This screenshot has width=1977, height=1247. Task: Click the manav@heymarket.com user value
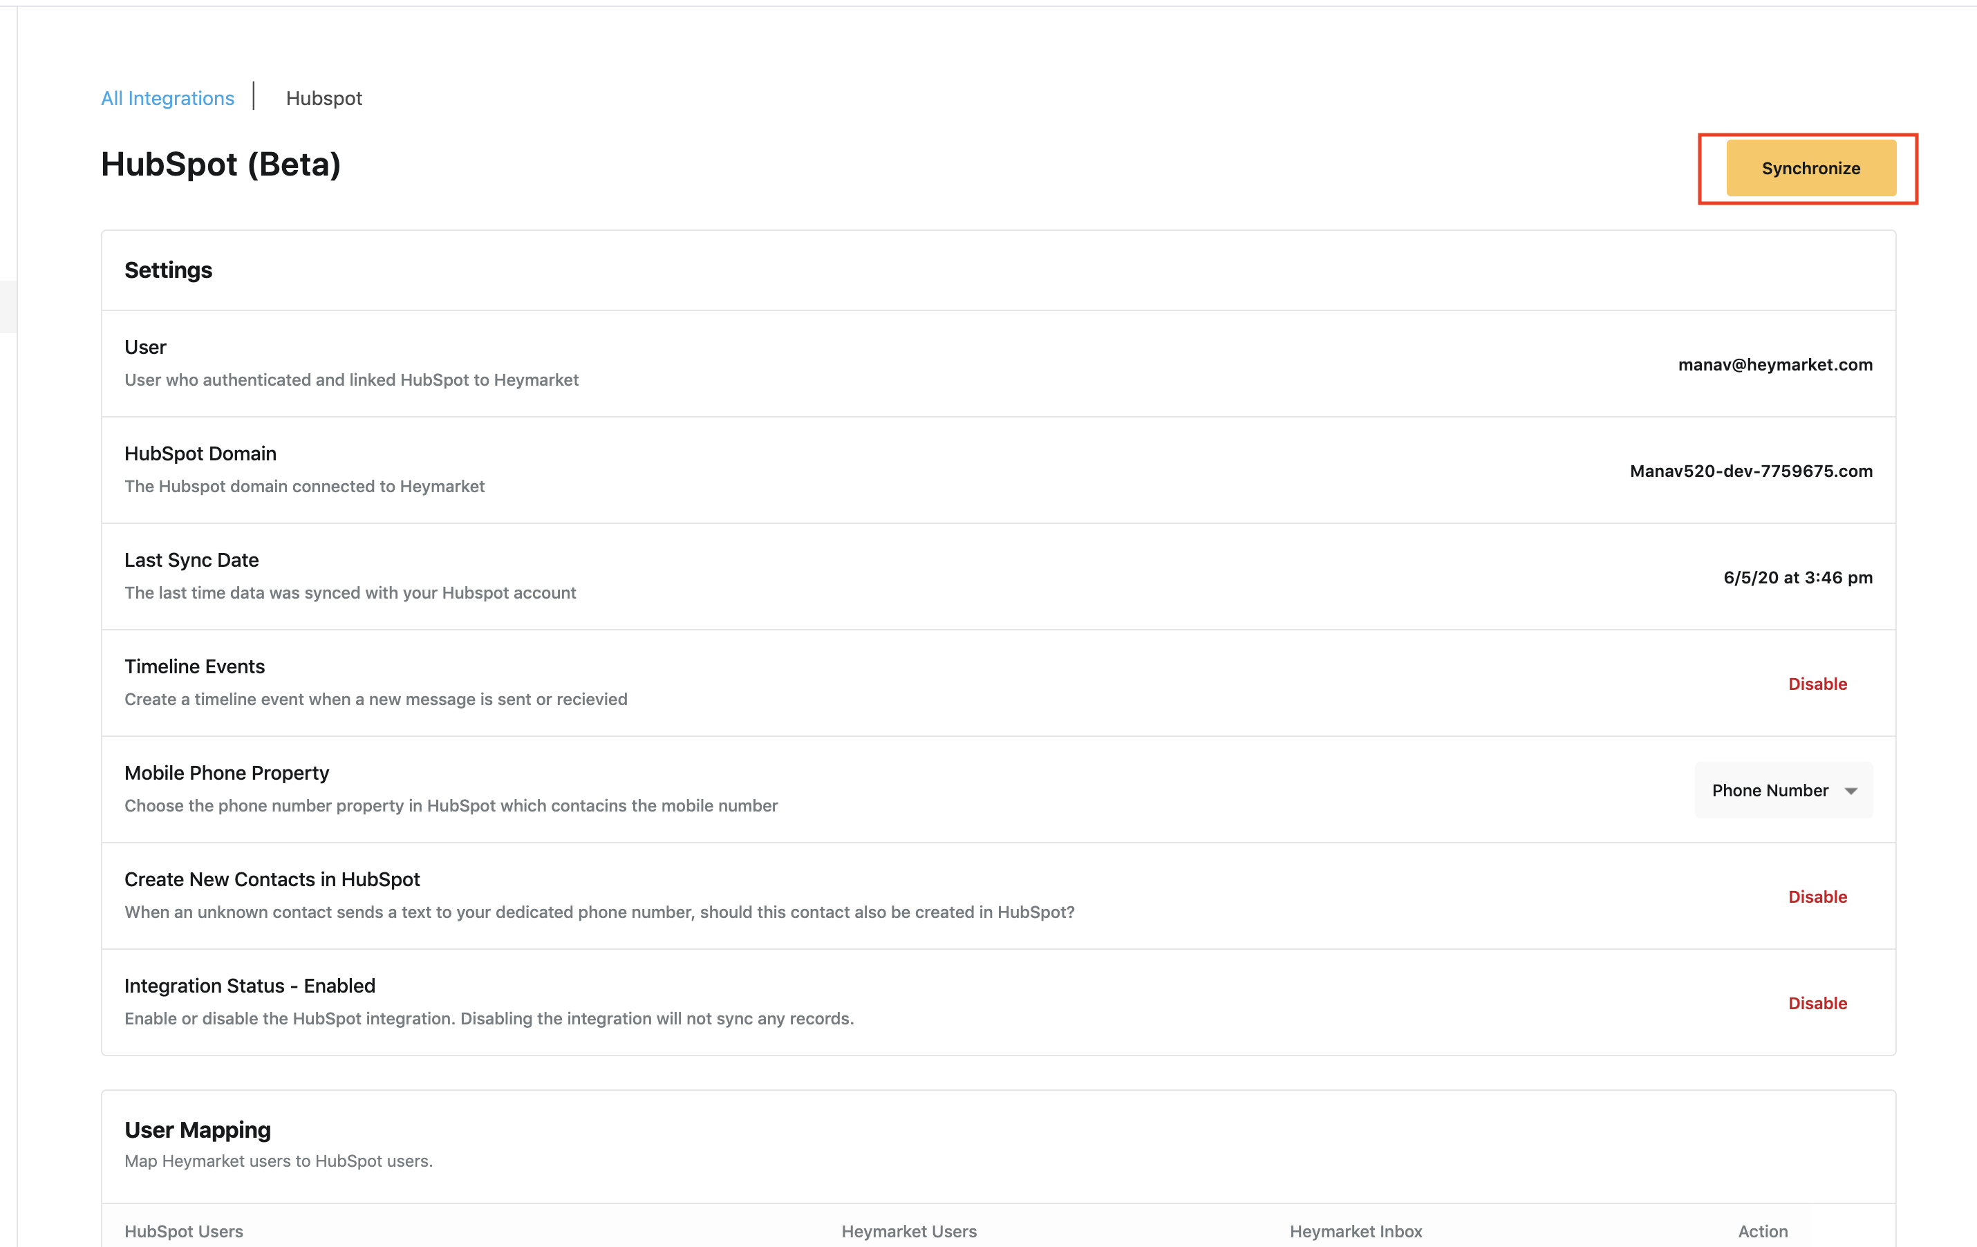(x=1775, y=364)
